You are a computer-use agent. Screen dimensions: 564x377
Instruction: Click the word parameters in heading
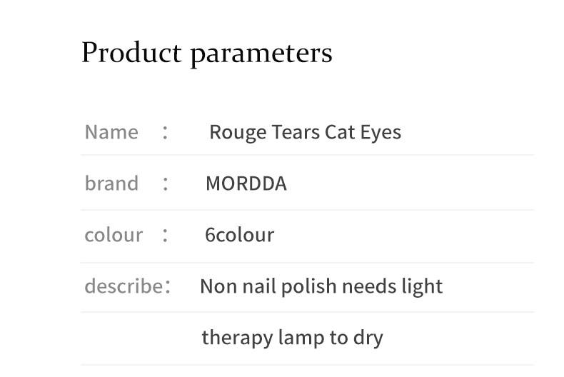pos(261,55)
